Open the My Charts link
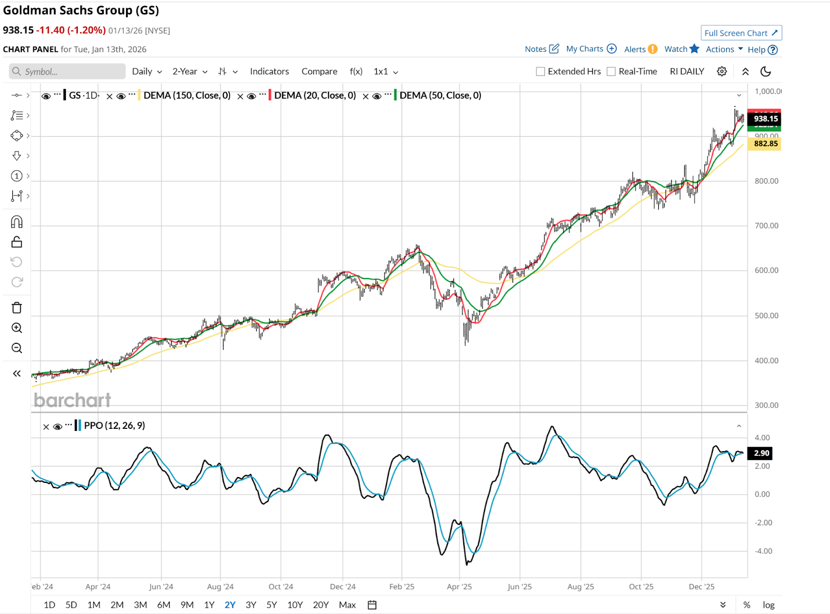The image size is (830, 614). [591, 49]
